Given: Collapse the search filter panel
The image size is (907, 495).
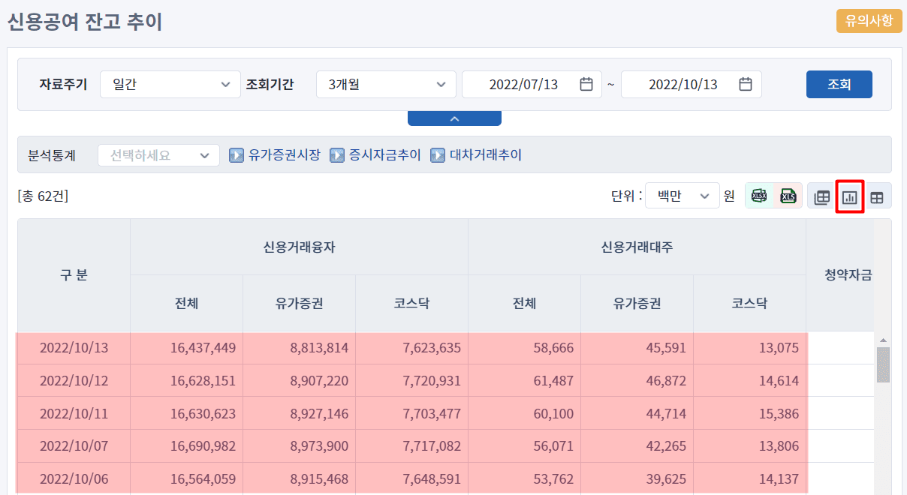Looking at the screenshot, I should pyautogui.click(x=454, y=118).
